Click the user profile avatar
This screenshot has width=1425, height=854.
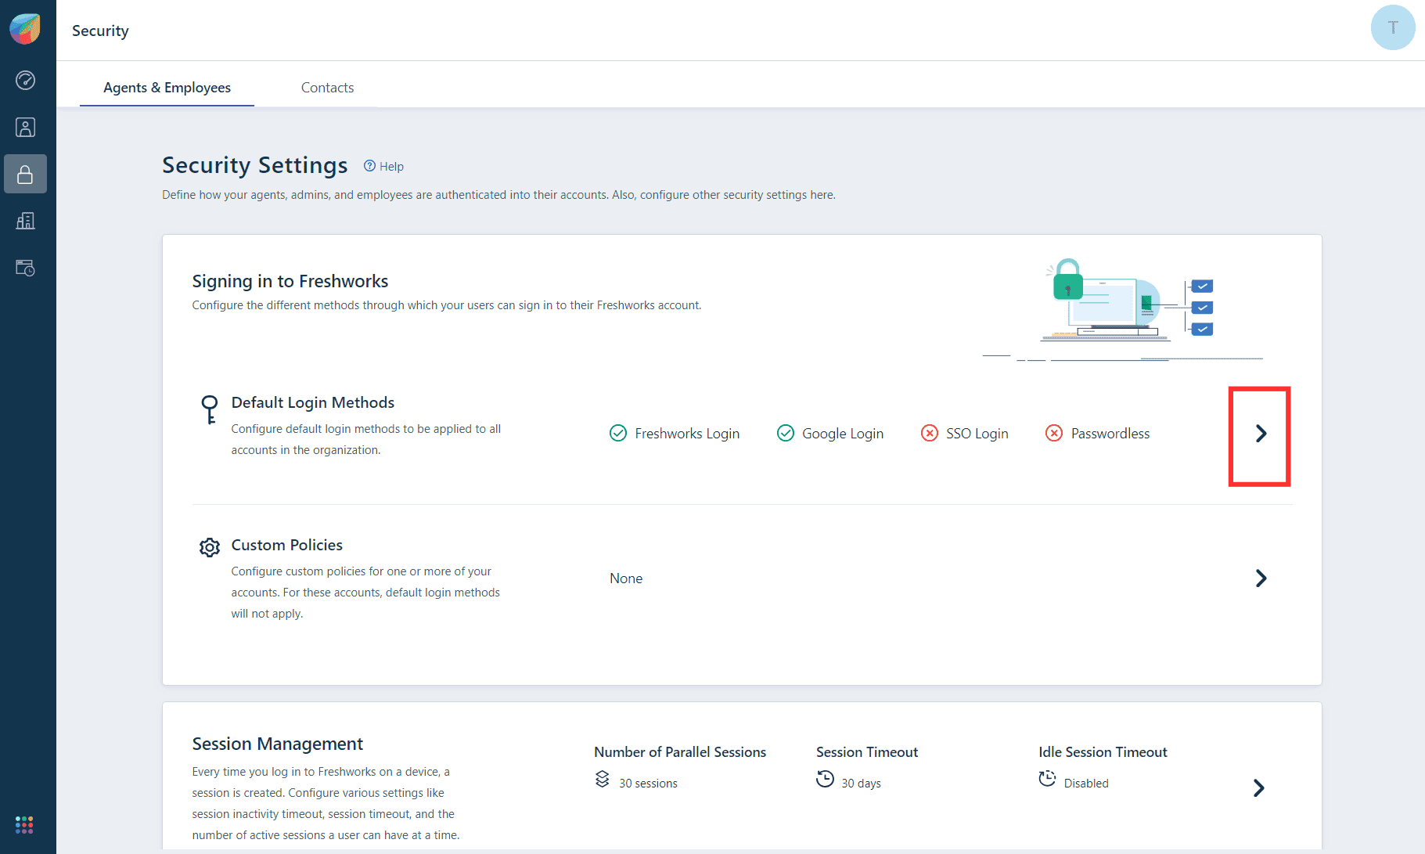click(1392, 28)
